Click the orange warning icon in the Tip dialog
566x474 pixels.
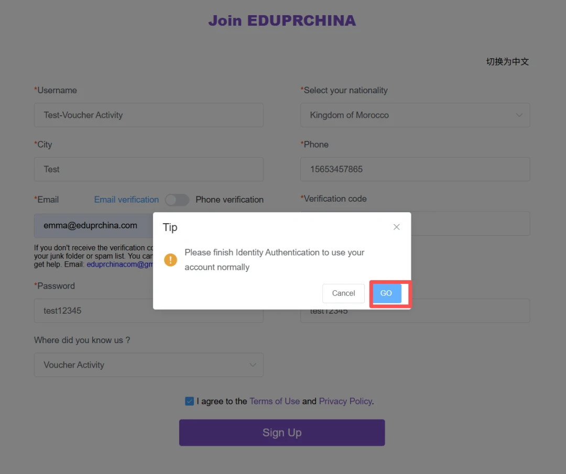(x=170, y=260)
